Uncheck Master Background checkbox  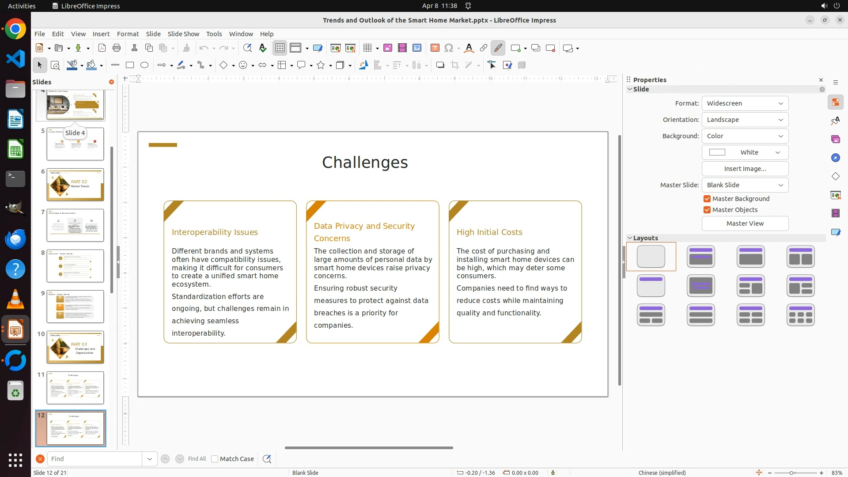[707, 199]
